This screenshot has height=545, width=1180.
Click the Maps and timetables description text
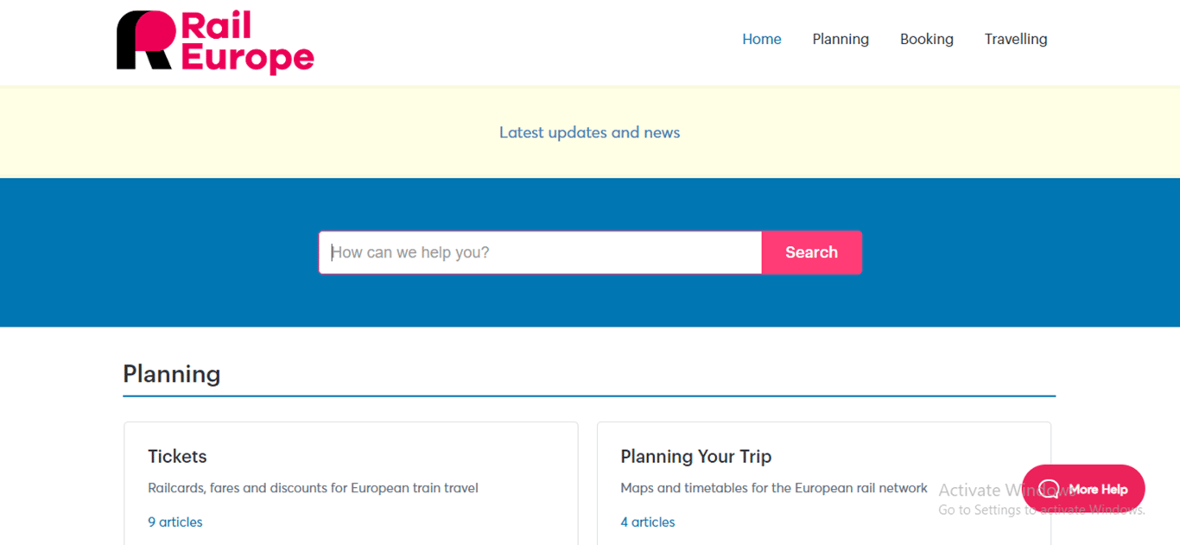[x=773, y=488]
